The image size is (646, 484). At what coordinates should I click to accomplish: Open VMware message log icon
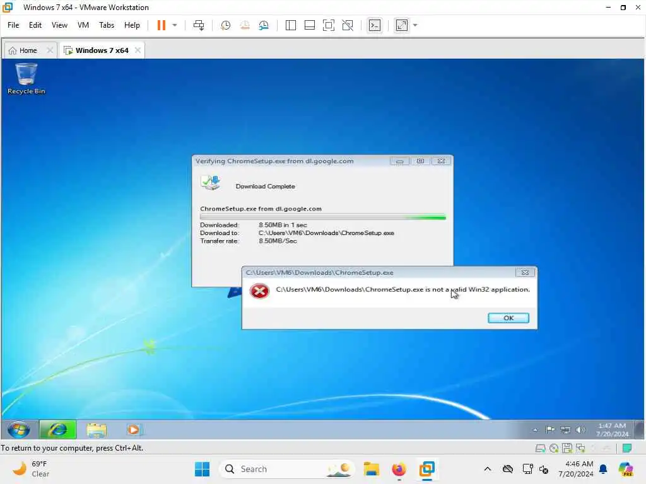[627, 448]
